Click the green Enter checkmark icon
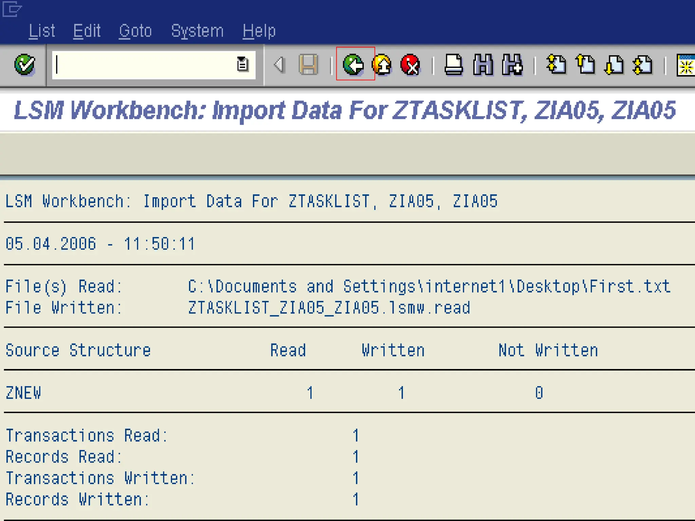 [x=24, y=64]
